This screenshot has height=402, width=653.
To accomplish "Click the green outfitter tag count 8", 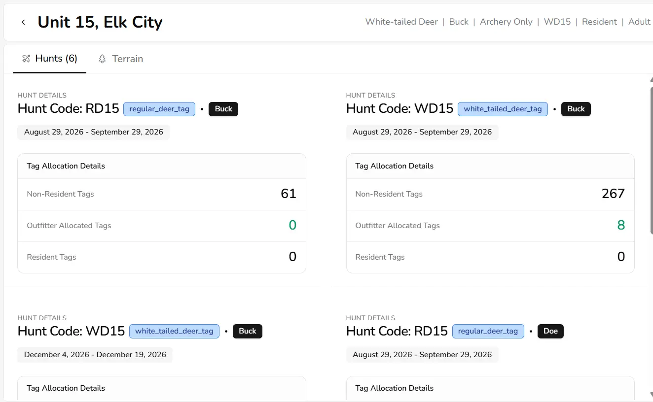I will (x=621, y=225).
